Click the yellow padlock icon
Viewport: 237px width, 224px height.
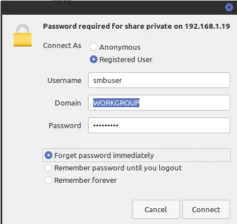[x=23, y=36]
